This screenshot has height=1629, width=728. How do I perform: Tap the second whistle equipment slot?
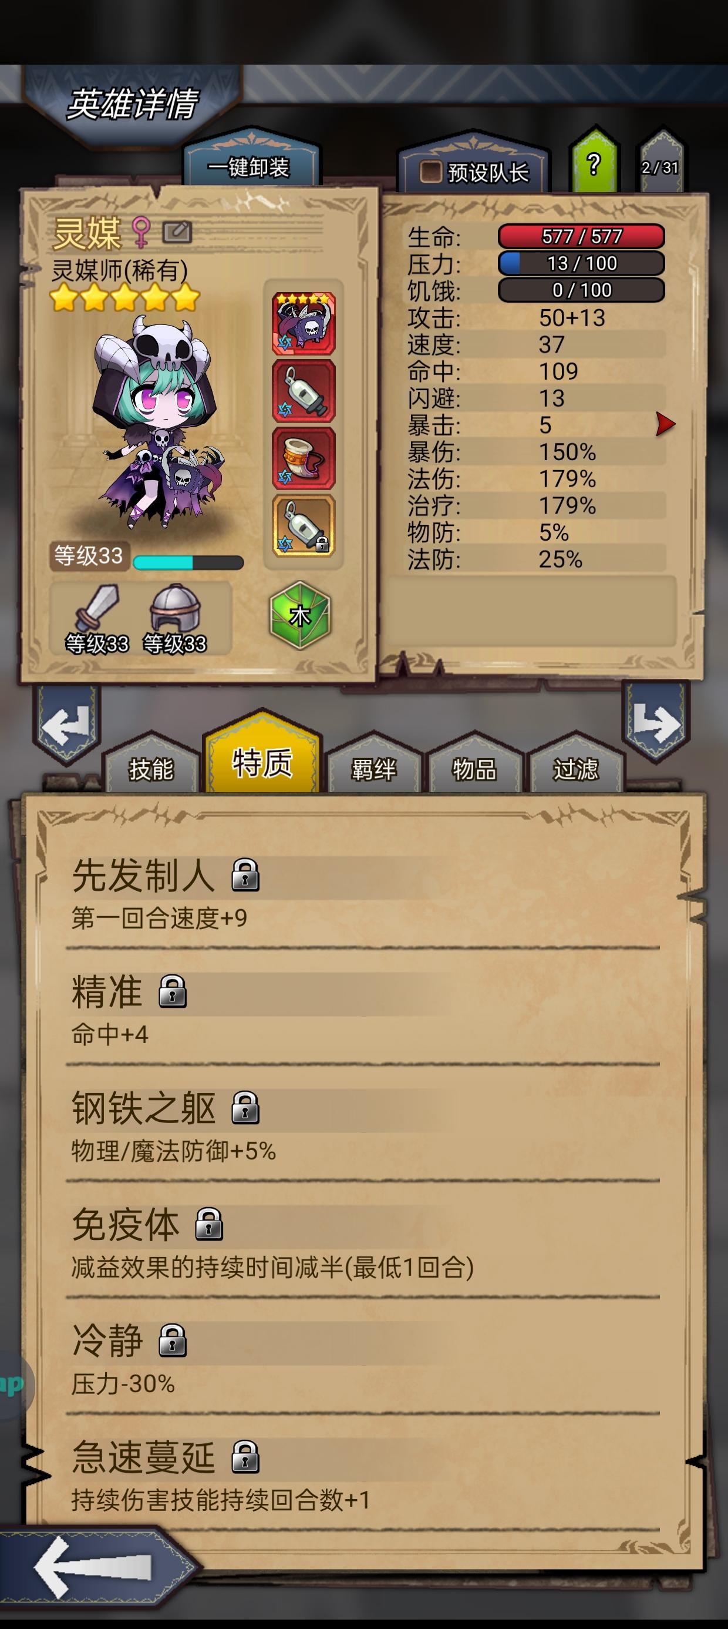tap(304, 391)
